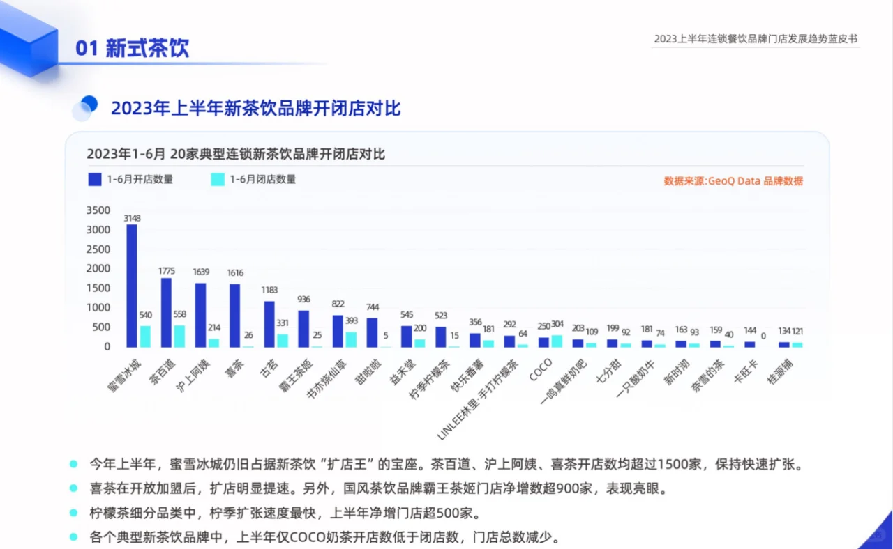
Task: Click the chart title 2023年1-6月 20家典型连锁新茶饮品牌开闭店对比
Action: 236,155
